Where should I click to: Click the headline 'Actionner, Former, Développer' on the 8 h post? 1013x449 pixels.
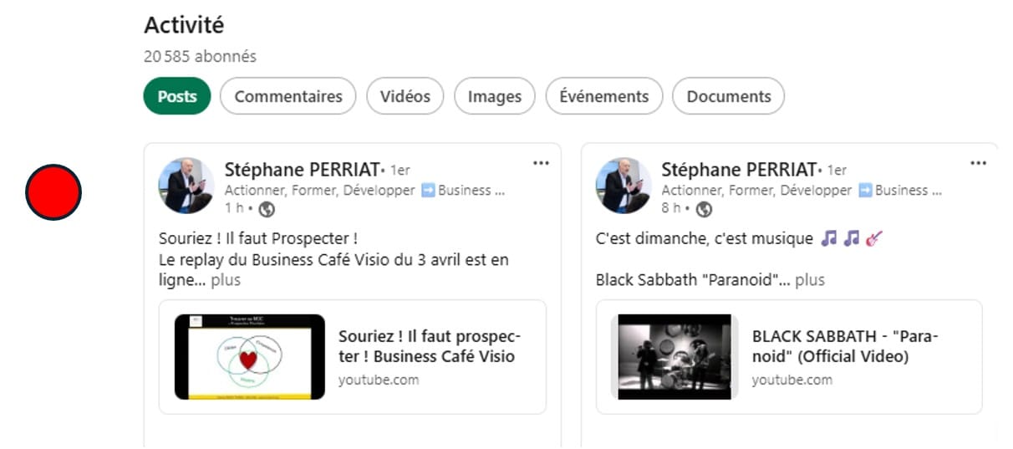coord(756,191)
